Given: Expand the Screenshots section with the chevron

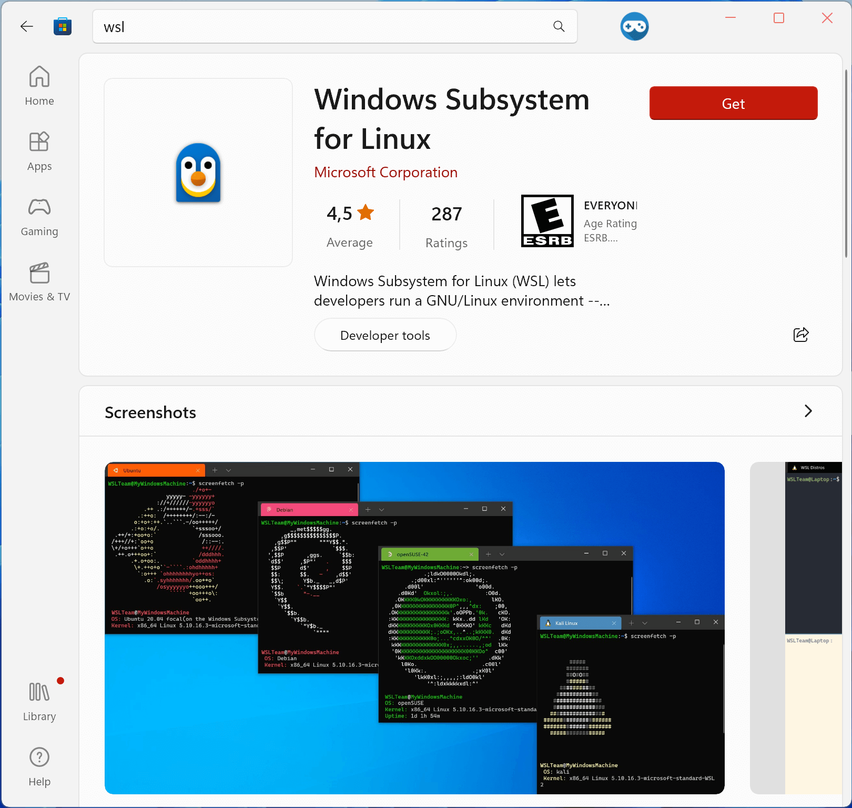Looking at the screenshot, I should (x=808, y=411).
